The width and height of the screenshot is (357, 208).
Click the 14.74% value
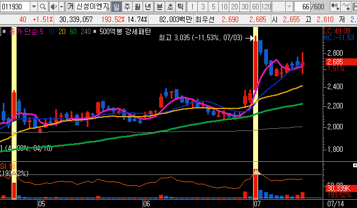click(137, 19)
